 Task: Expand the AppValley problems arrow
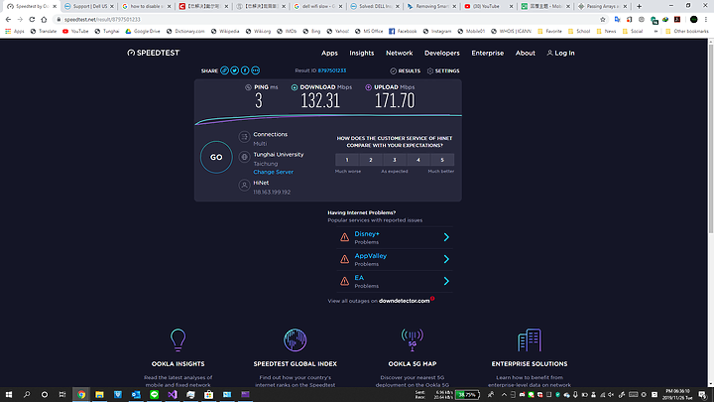click(x=446, y=259)
